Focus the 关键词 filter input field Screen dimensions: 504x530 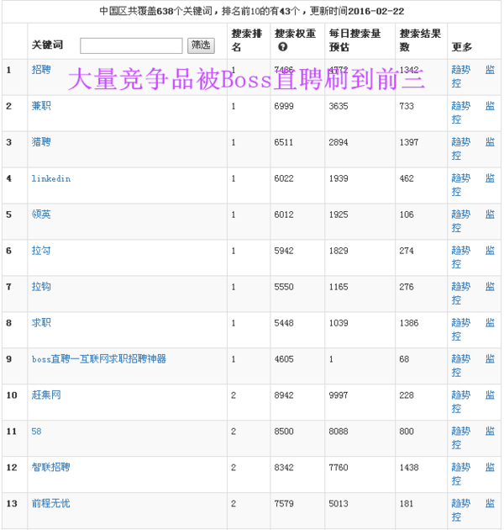tap(131, 45)
